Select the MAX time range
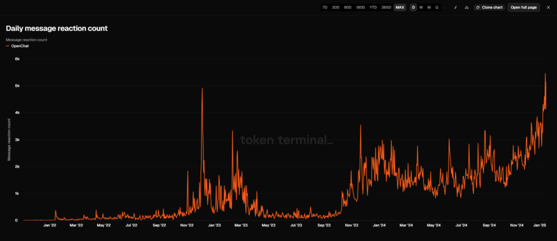The width and height of the screenshot is (557, 241). [x=400, y=8]
